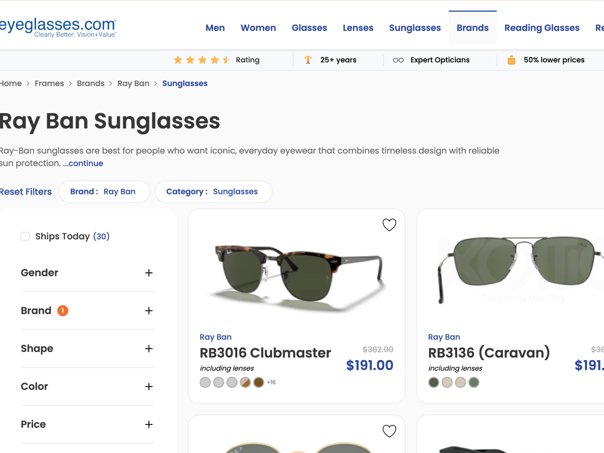Open the Brands nav tab
The image size is (604, 453).
click(473, 28)
